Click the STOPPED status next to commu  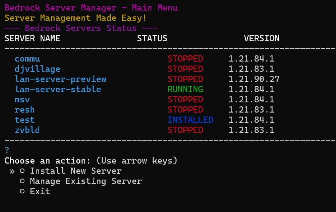(x=185, y=59)
